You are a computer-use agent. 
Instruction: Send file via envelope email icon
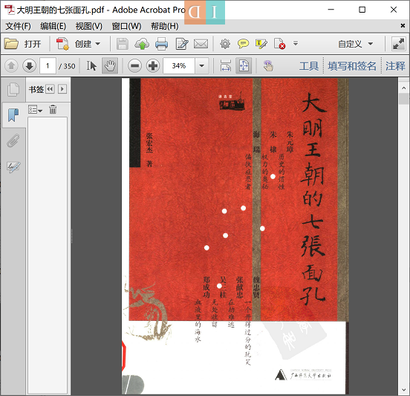coord(201,44)
